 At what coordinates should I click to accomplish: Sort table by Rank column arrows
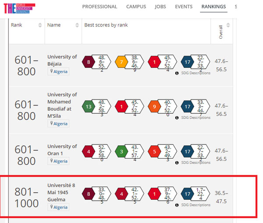click(40, 25)
